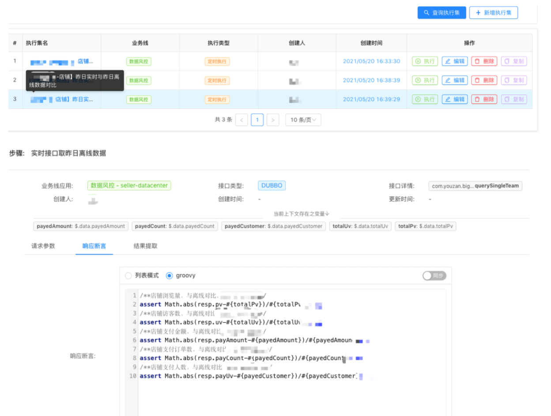Screen dimensions: 551x416
Task: Run execution set in row 2
Action: pos(425,80)
